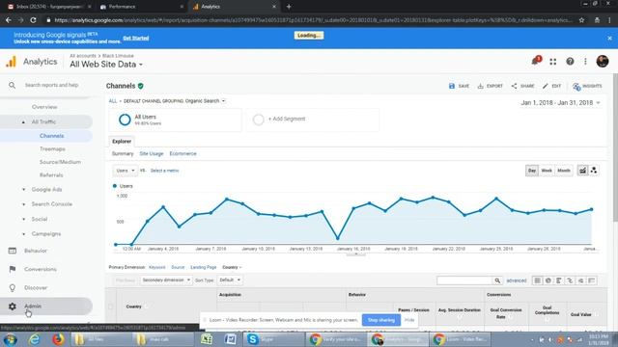This screenshot has height=347, width=618.
Task: Reload the browser page
Action: coord(33,20)
